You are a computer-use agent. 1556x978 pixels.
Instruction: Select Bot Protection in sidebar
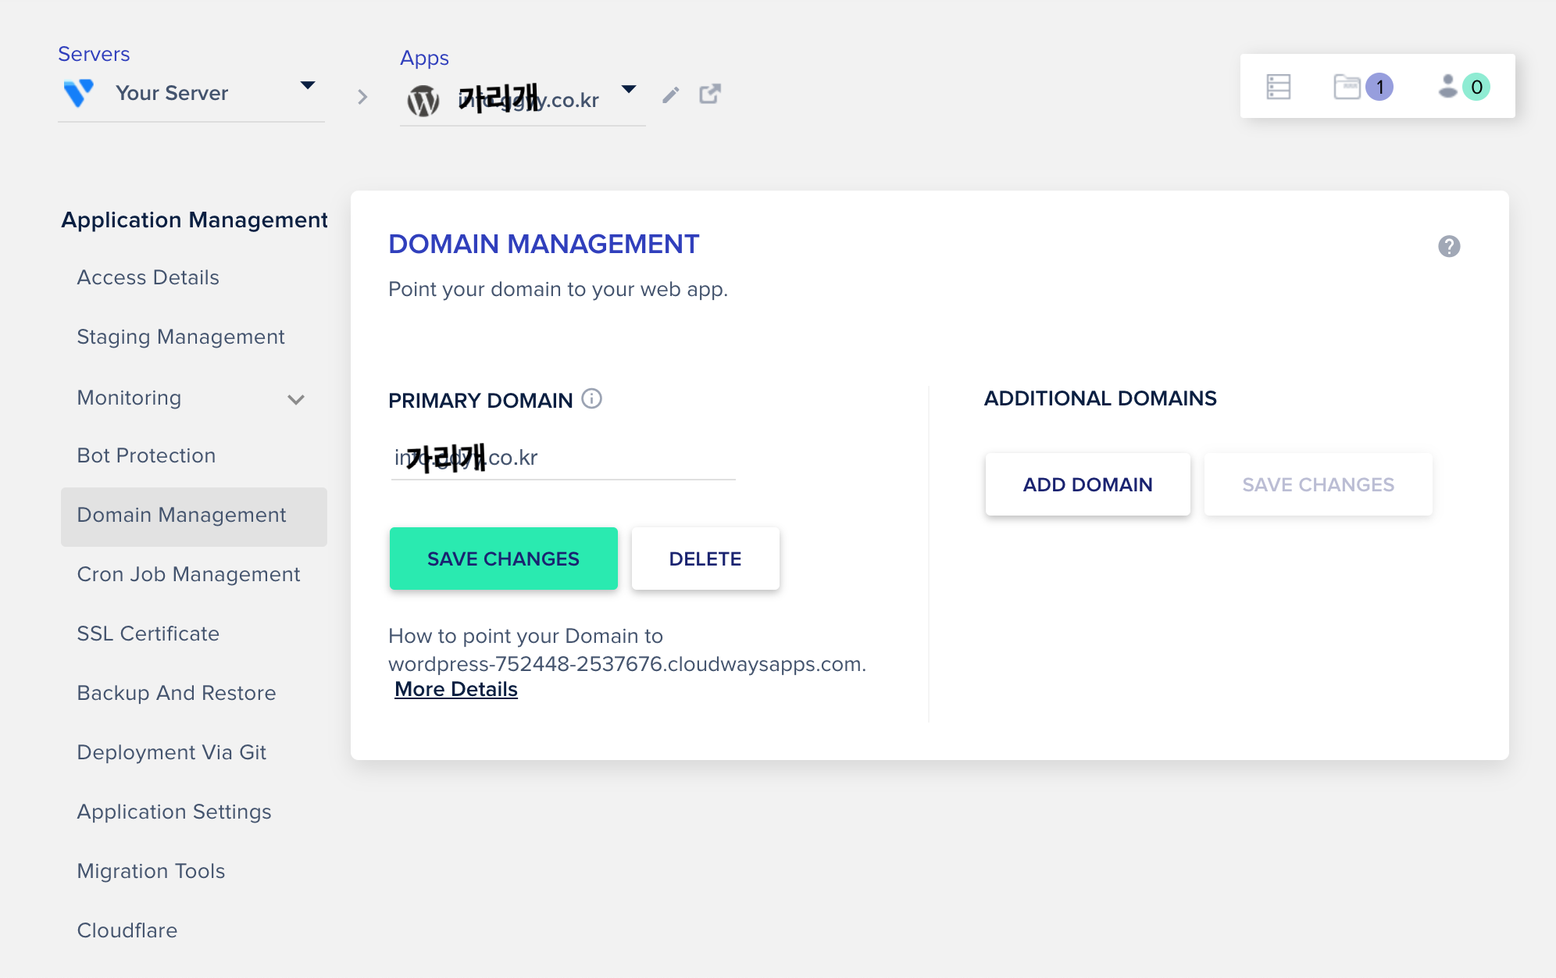pos(146,455)
